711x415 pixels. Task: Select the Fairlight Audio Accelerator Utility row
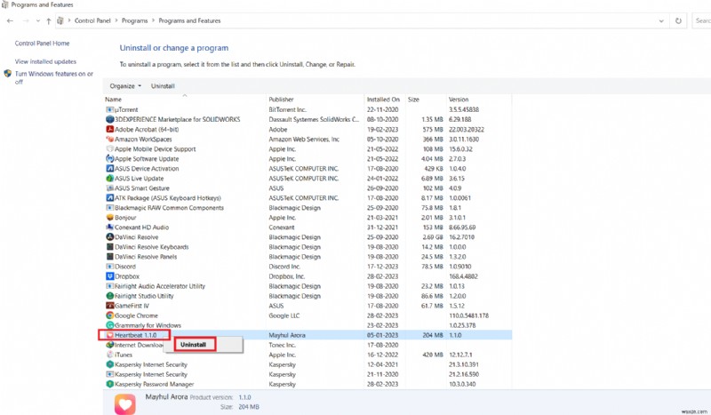point(308,286)
